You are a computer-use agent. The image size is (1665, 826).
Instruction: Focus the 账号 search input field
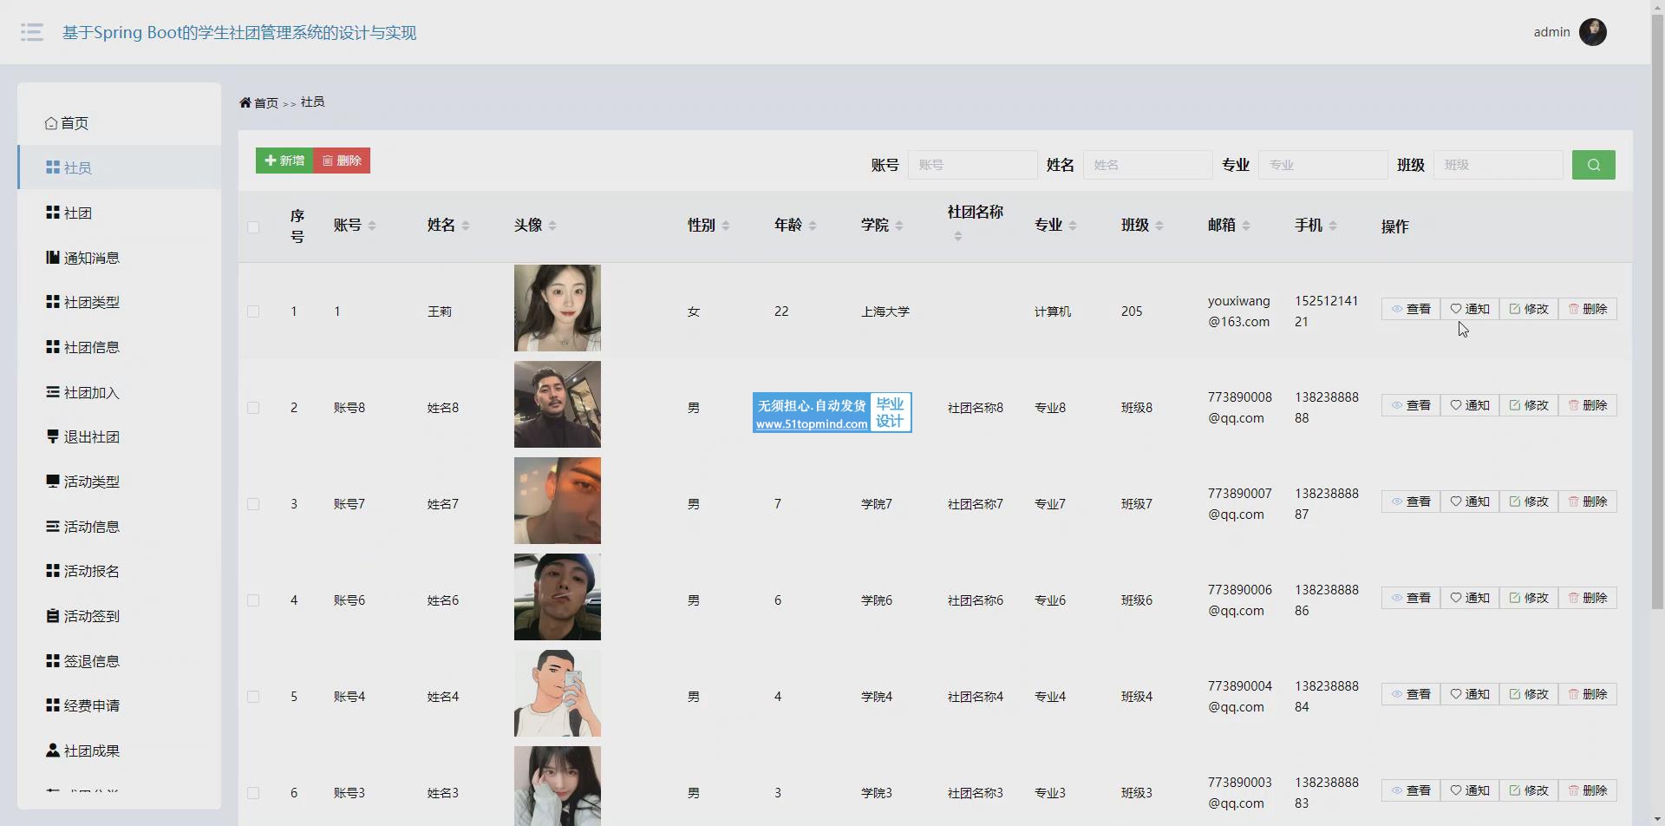coord(972,165)
